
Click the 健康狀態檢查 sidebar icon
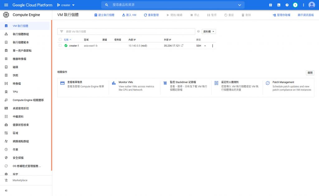pos(6,125)
